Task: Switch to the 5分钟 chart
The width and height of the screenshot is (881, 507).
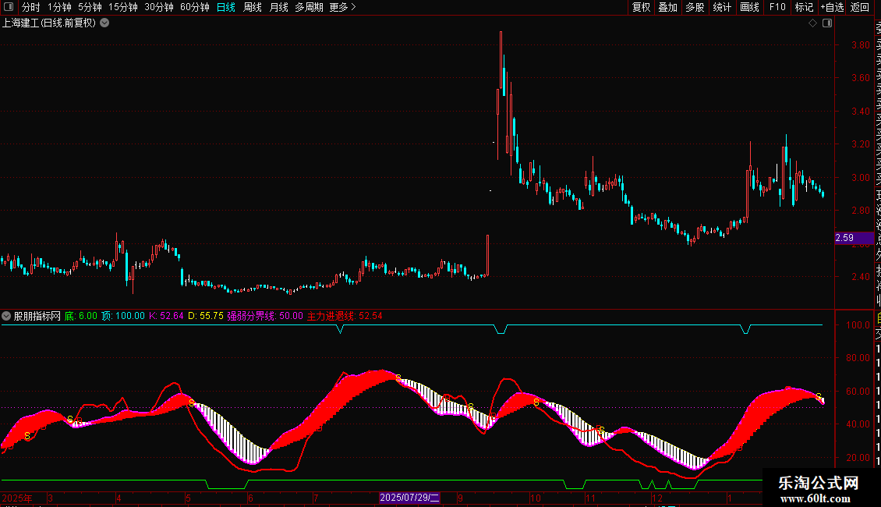Action: [x=90, y=7]
